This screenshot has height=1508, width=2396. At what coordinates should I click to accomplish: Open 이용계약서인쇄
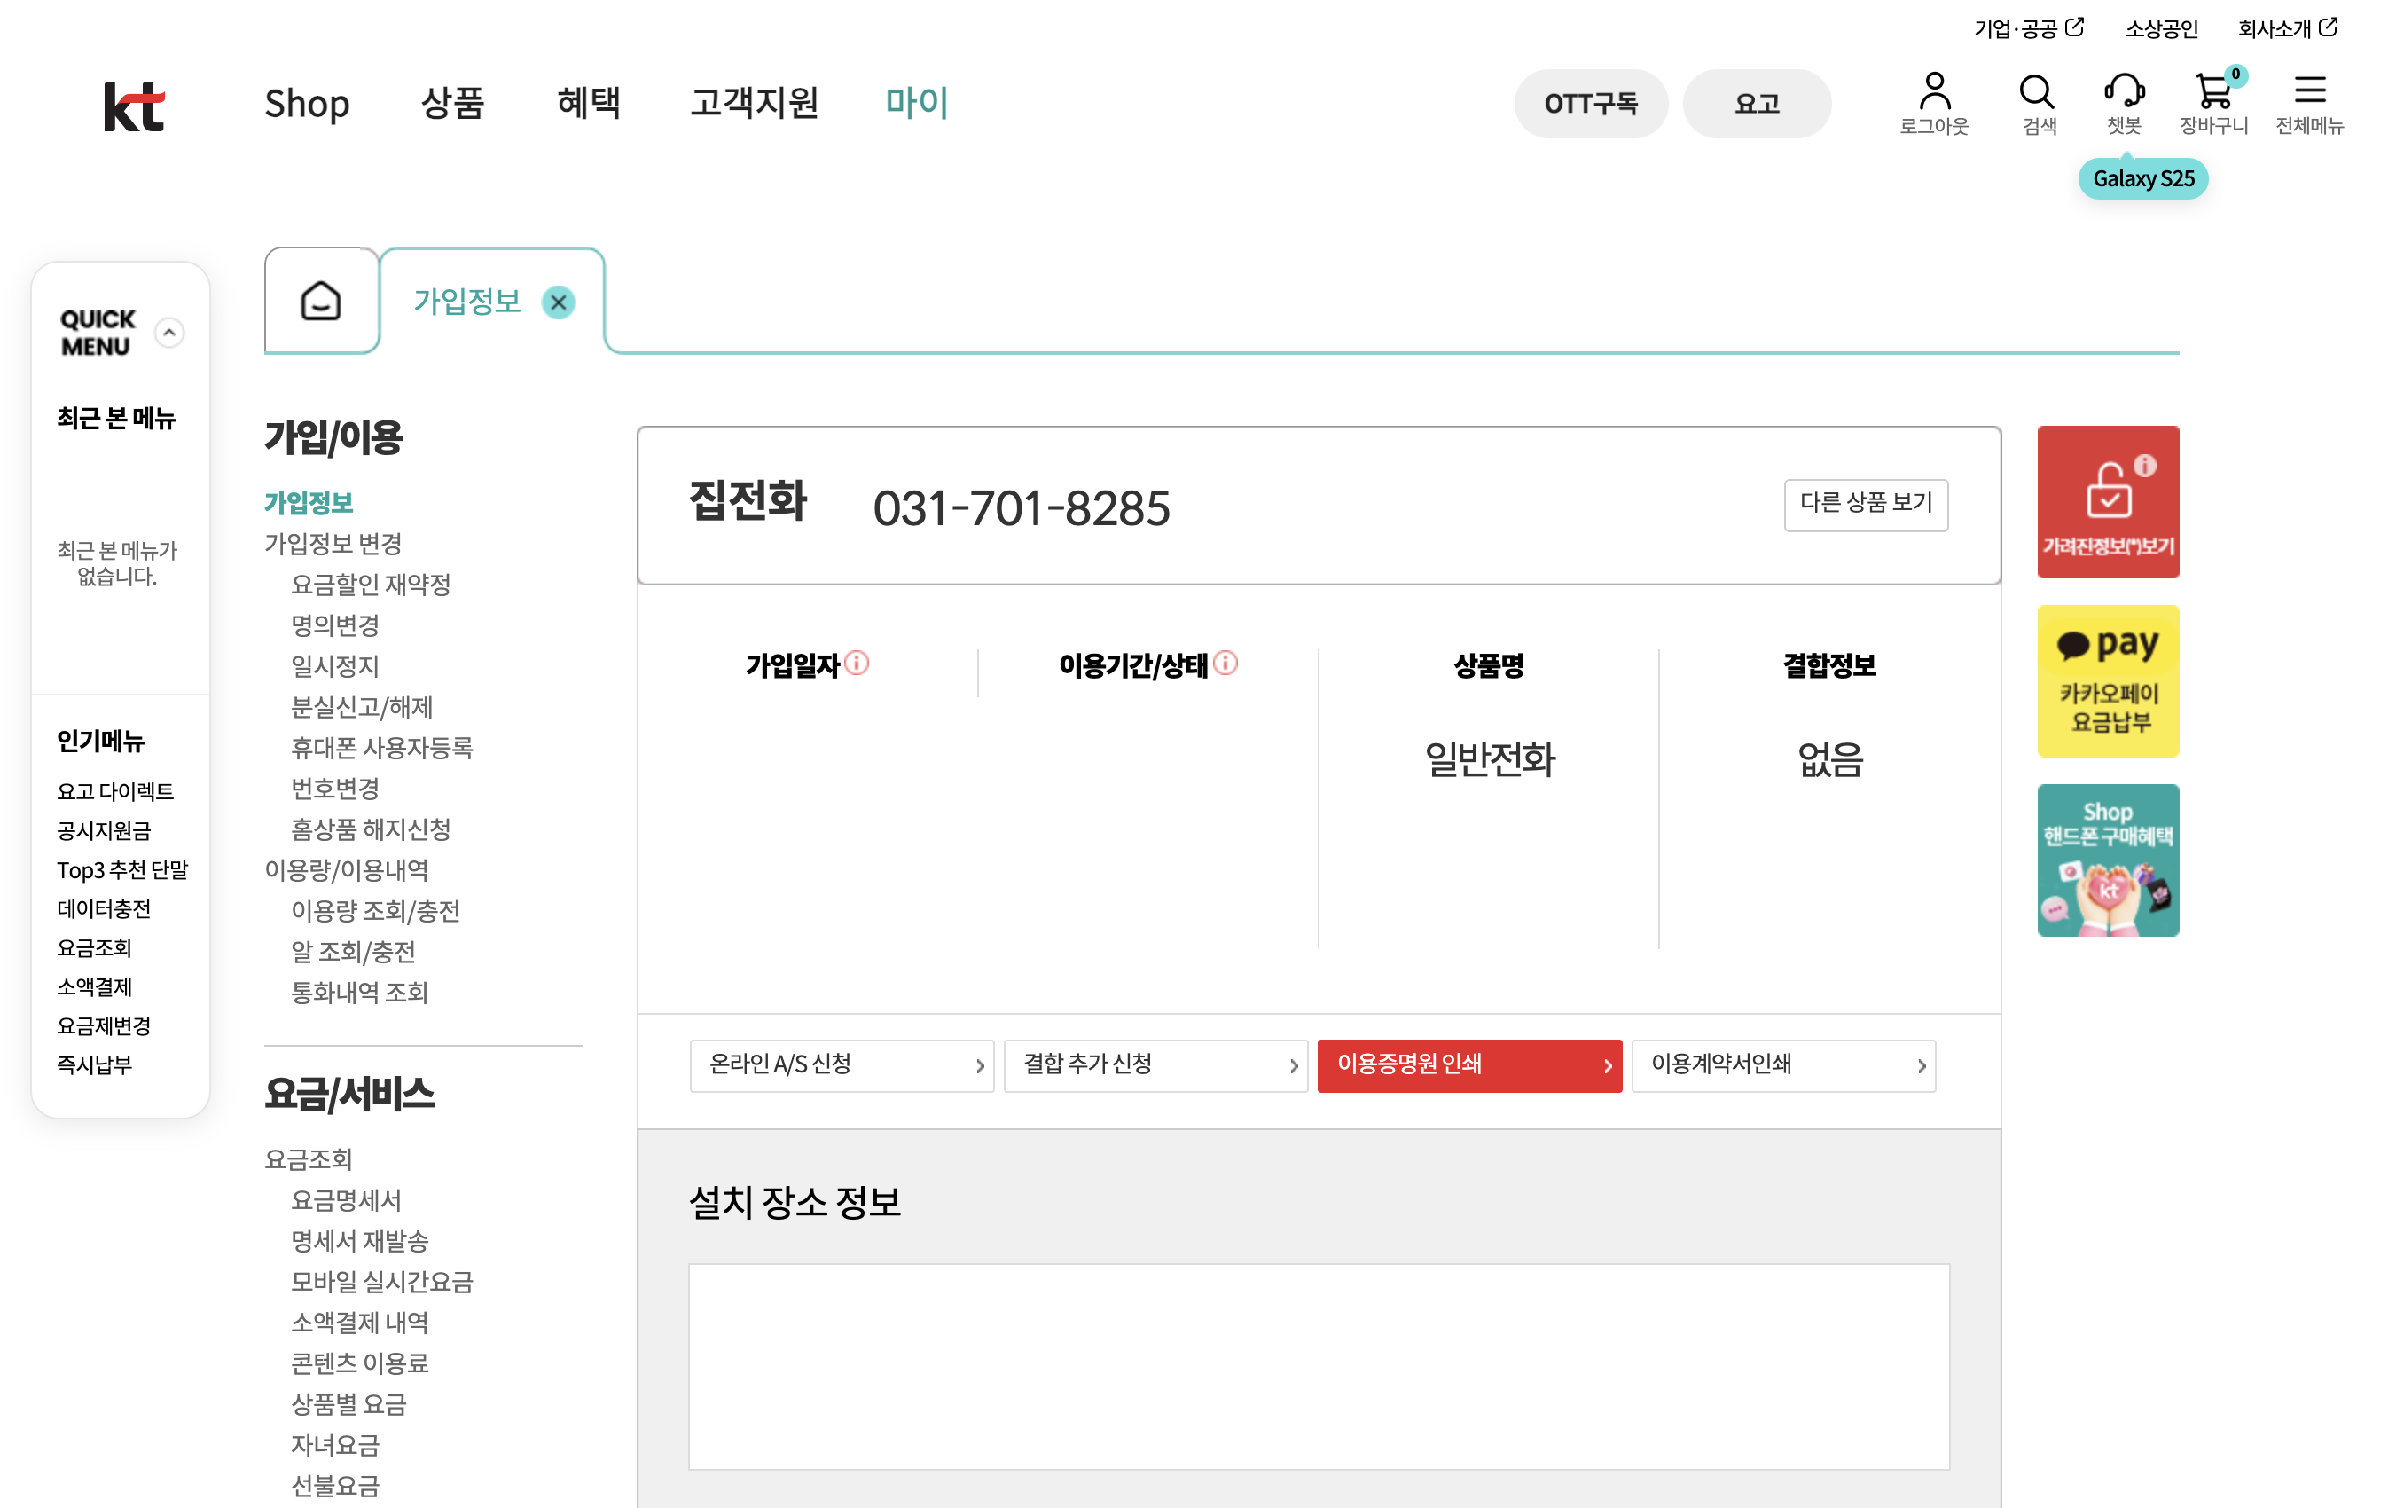click(x=1783, y=1065)
